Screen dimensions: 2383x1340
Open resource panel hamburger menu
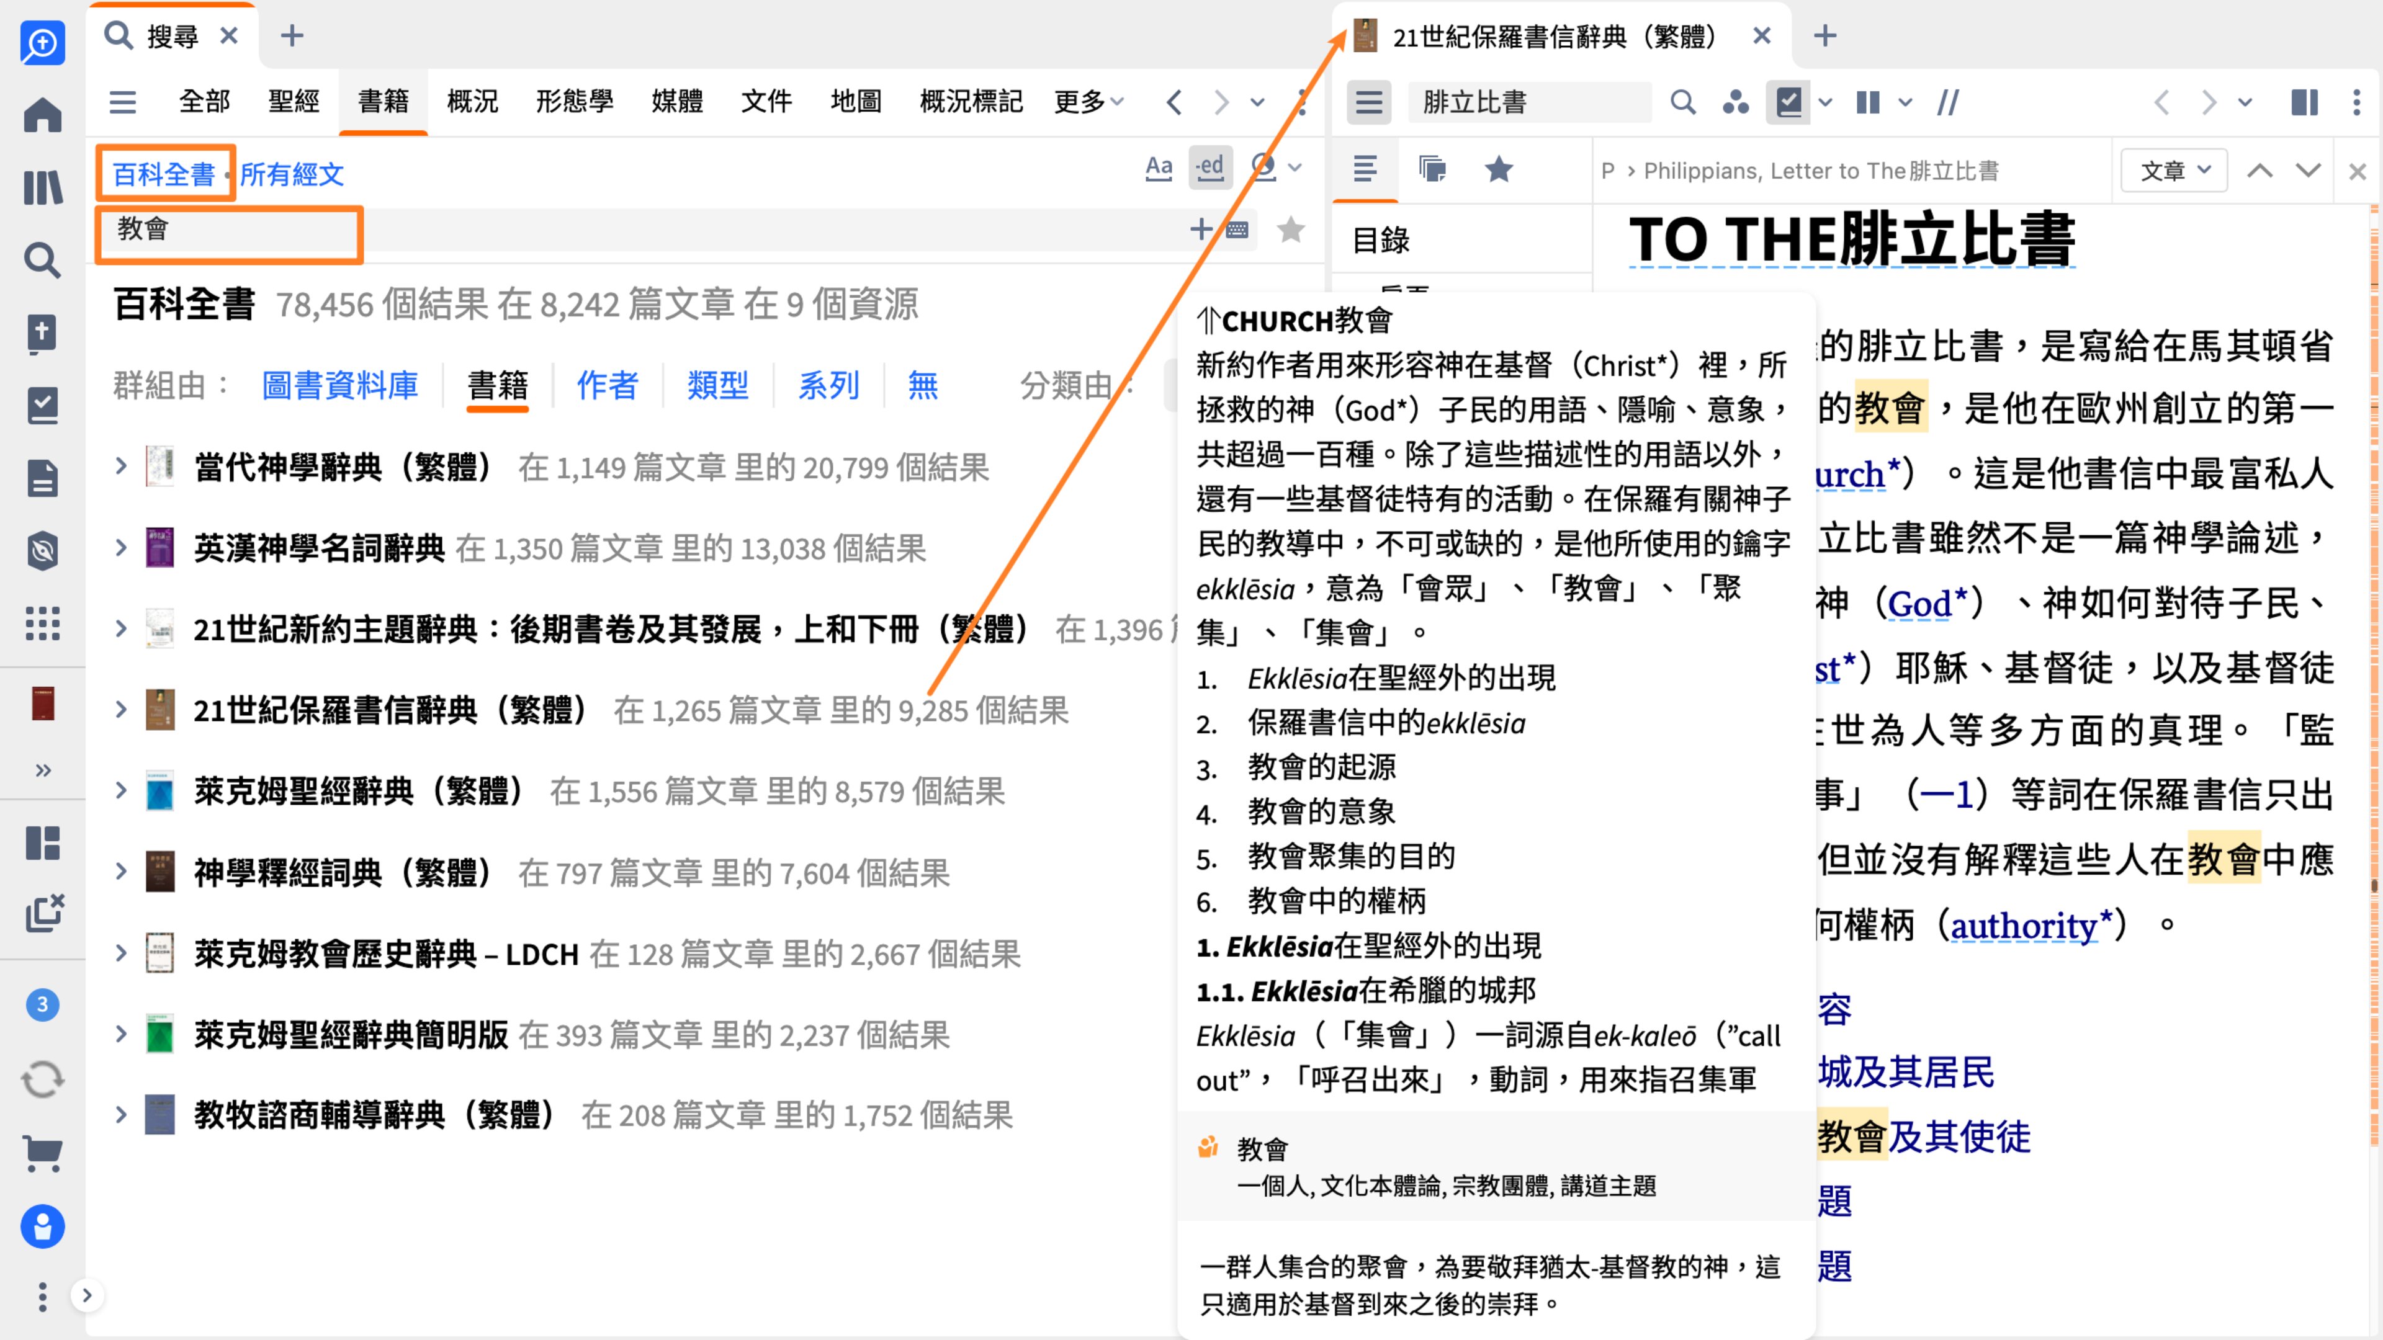click(1368, 102)
